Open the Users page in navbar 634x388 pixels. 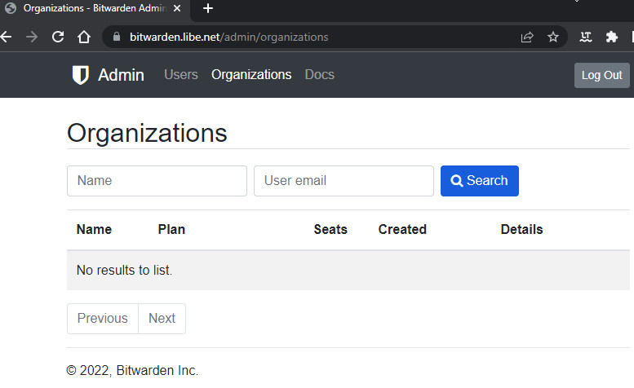180,75
